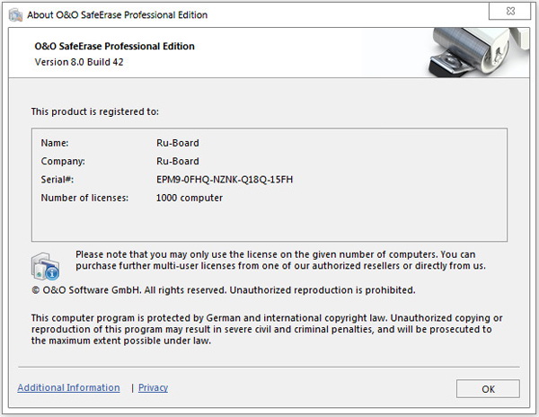The height and width of the screenshot is (417, 539).
Task: Click the Serial# field label
Action: point(57,179)
